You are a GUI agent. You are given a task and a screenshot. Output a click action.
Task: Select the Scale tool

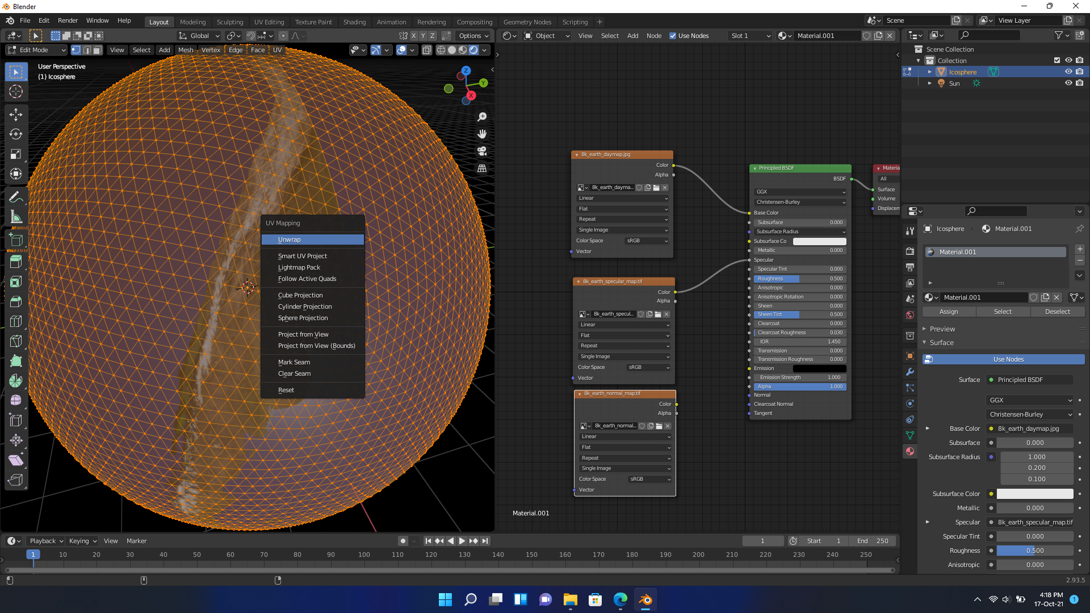click(x=16, y=154)
